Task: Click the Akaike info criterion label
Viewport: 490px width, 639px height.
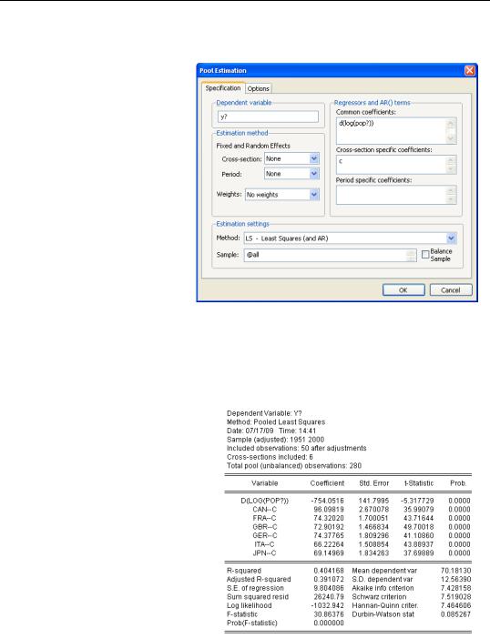Action: tap(383, 588)
